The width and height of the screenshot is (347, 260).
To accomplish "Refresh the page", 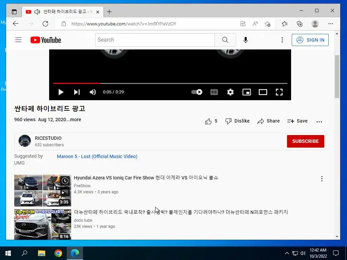I will click(45, 24).
